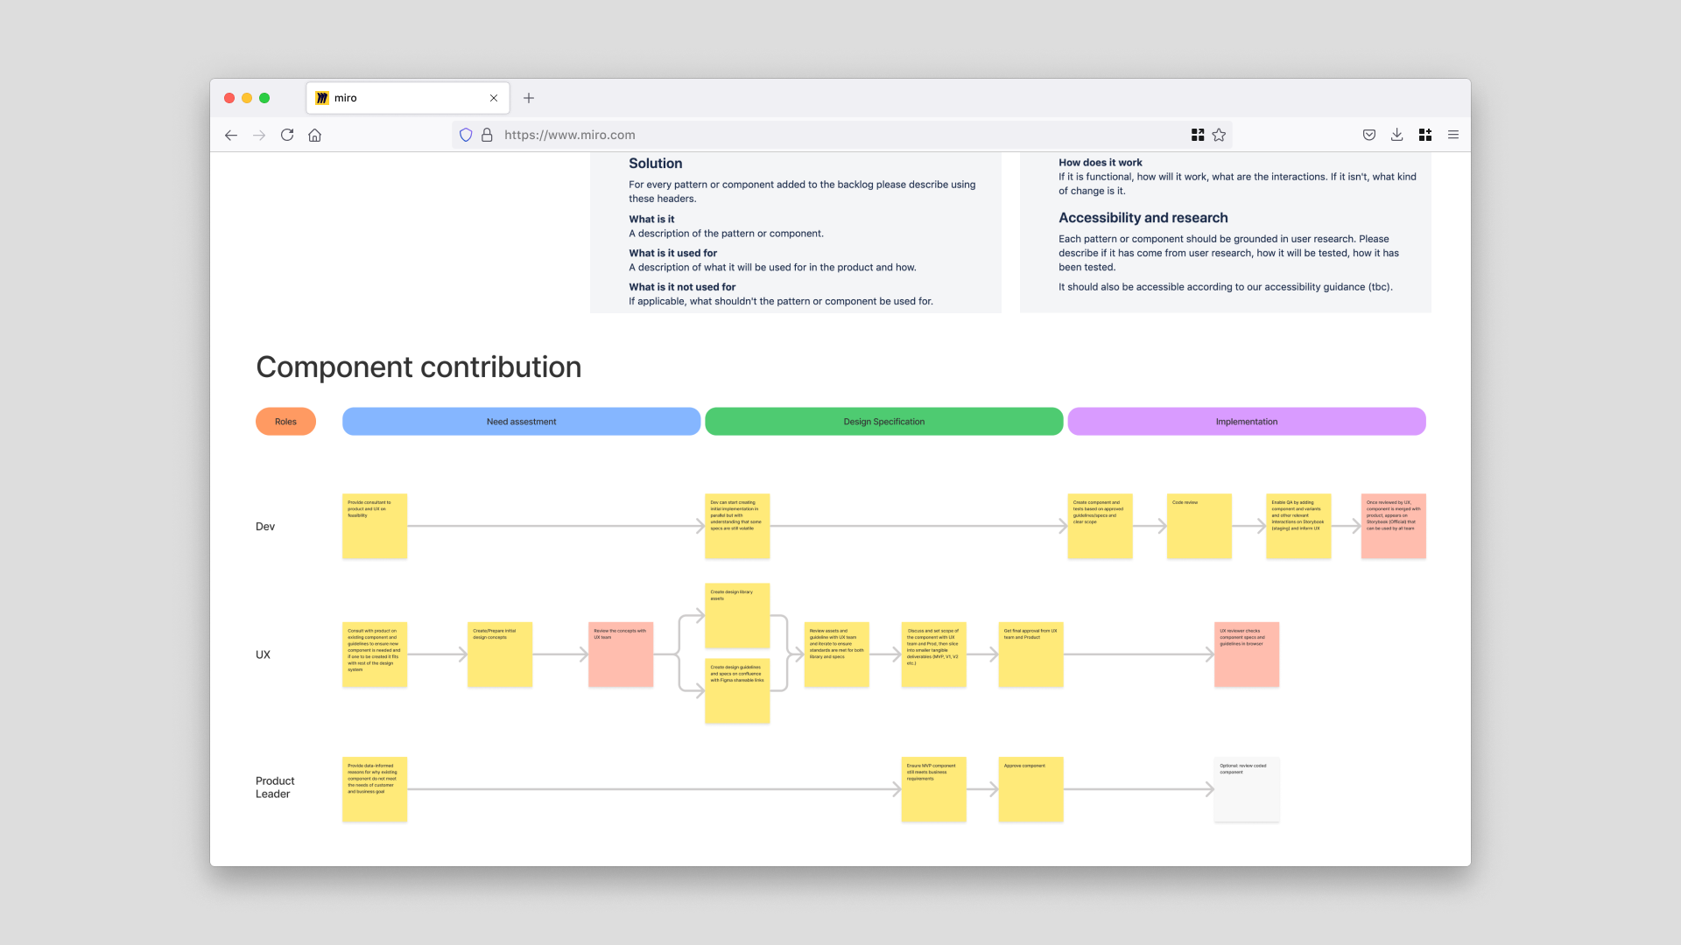Select the purple Implementation header

click(1246, 422)
